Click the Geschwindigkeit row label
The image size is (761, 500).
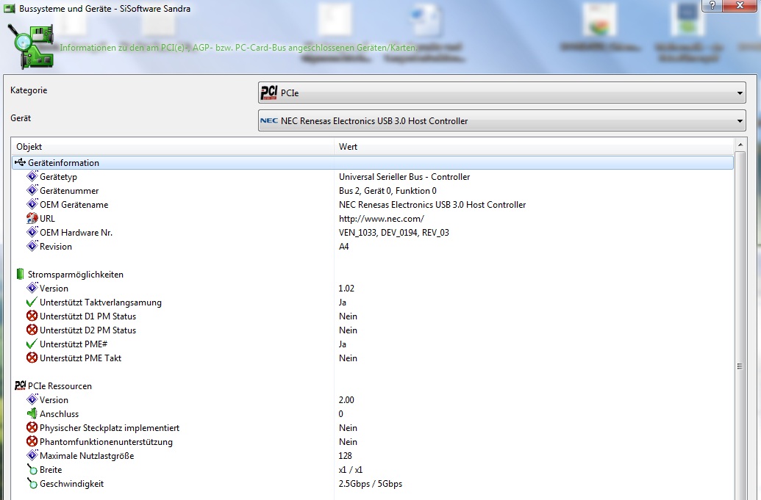click(72, 484)
